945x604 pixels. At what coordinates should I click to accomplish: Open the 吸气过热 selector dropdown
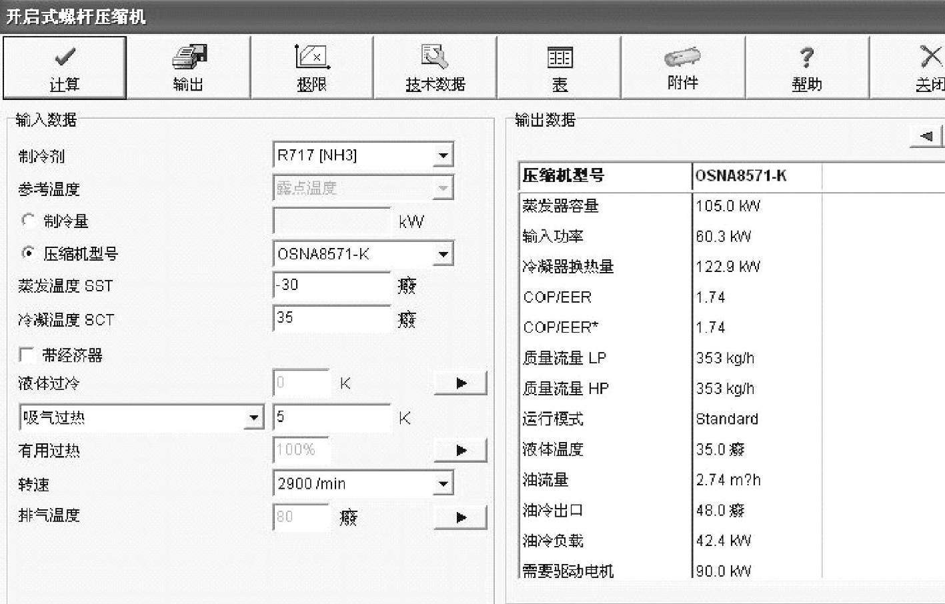(x=253, y=418)
